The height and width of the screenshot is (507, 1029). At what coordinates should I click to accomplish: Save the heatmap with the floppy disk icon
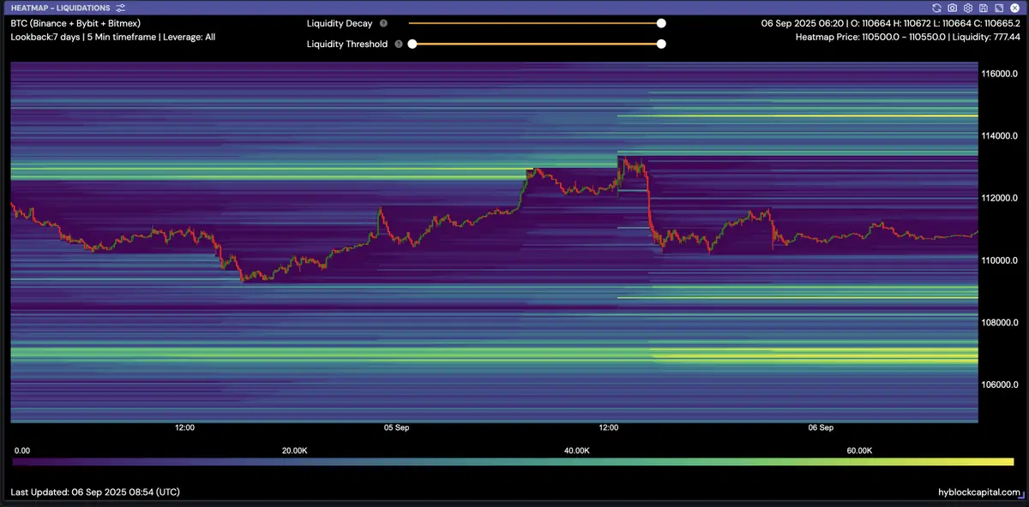984,8
